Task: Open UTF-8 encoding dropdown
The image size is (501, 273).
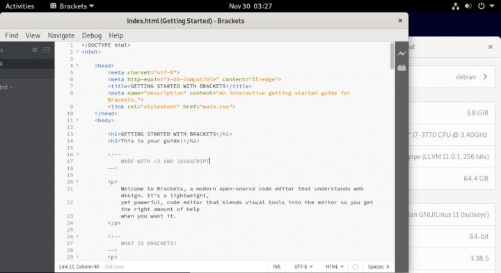Action: point(303,267)
